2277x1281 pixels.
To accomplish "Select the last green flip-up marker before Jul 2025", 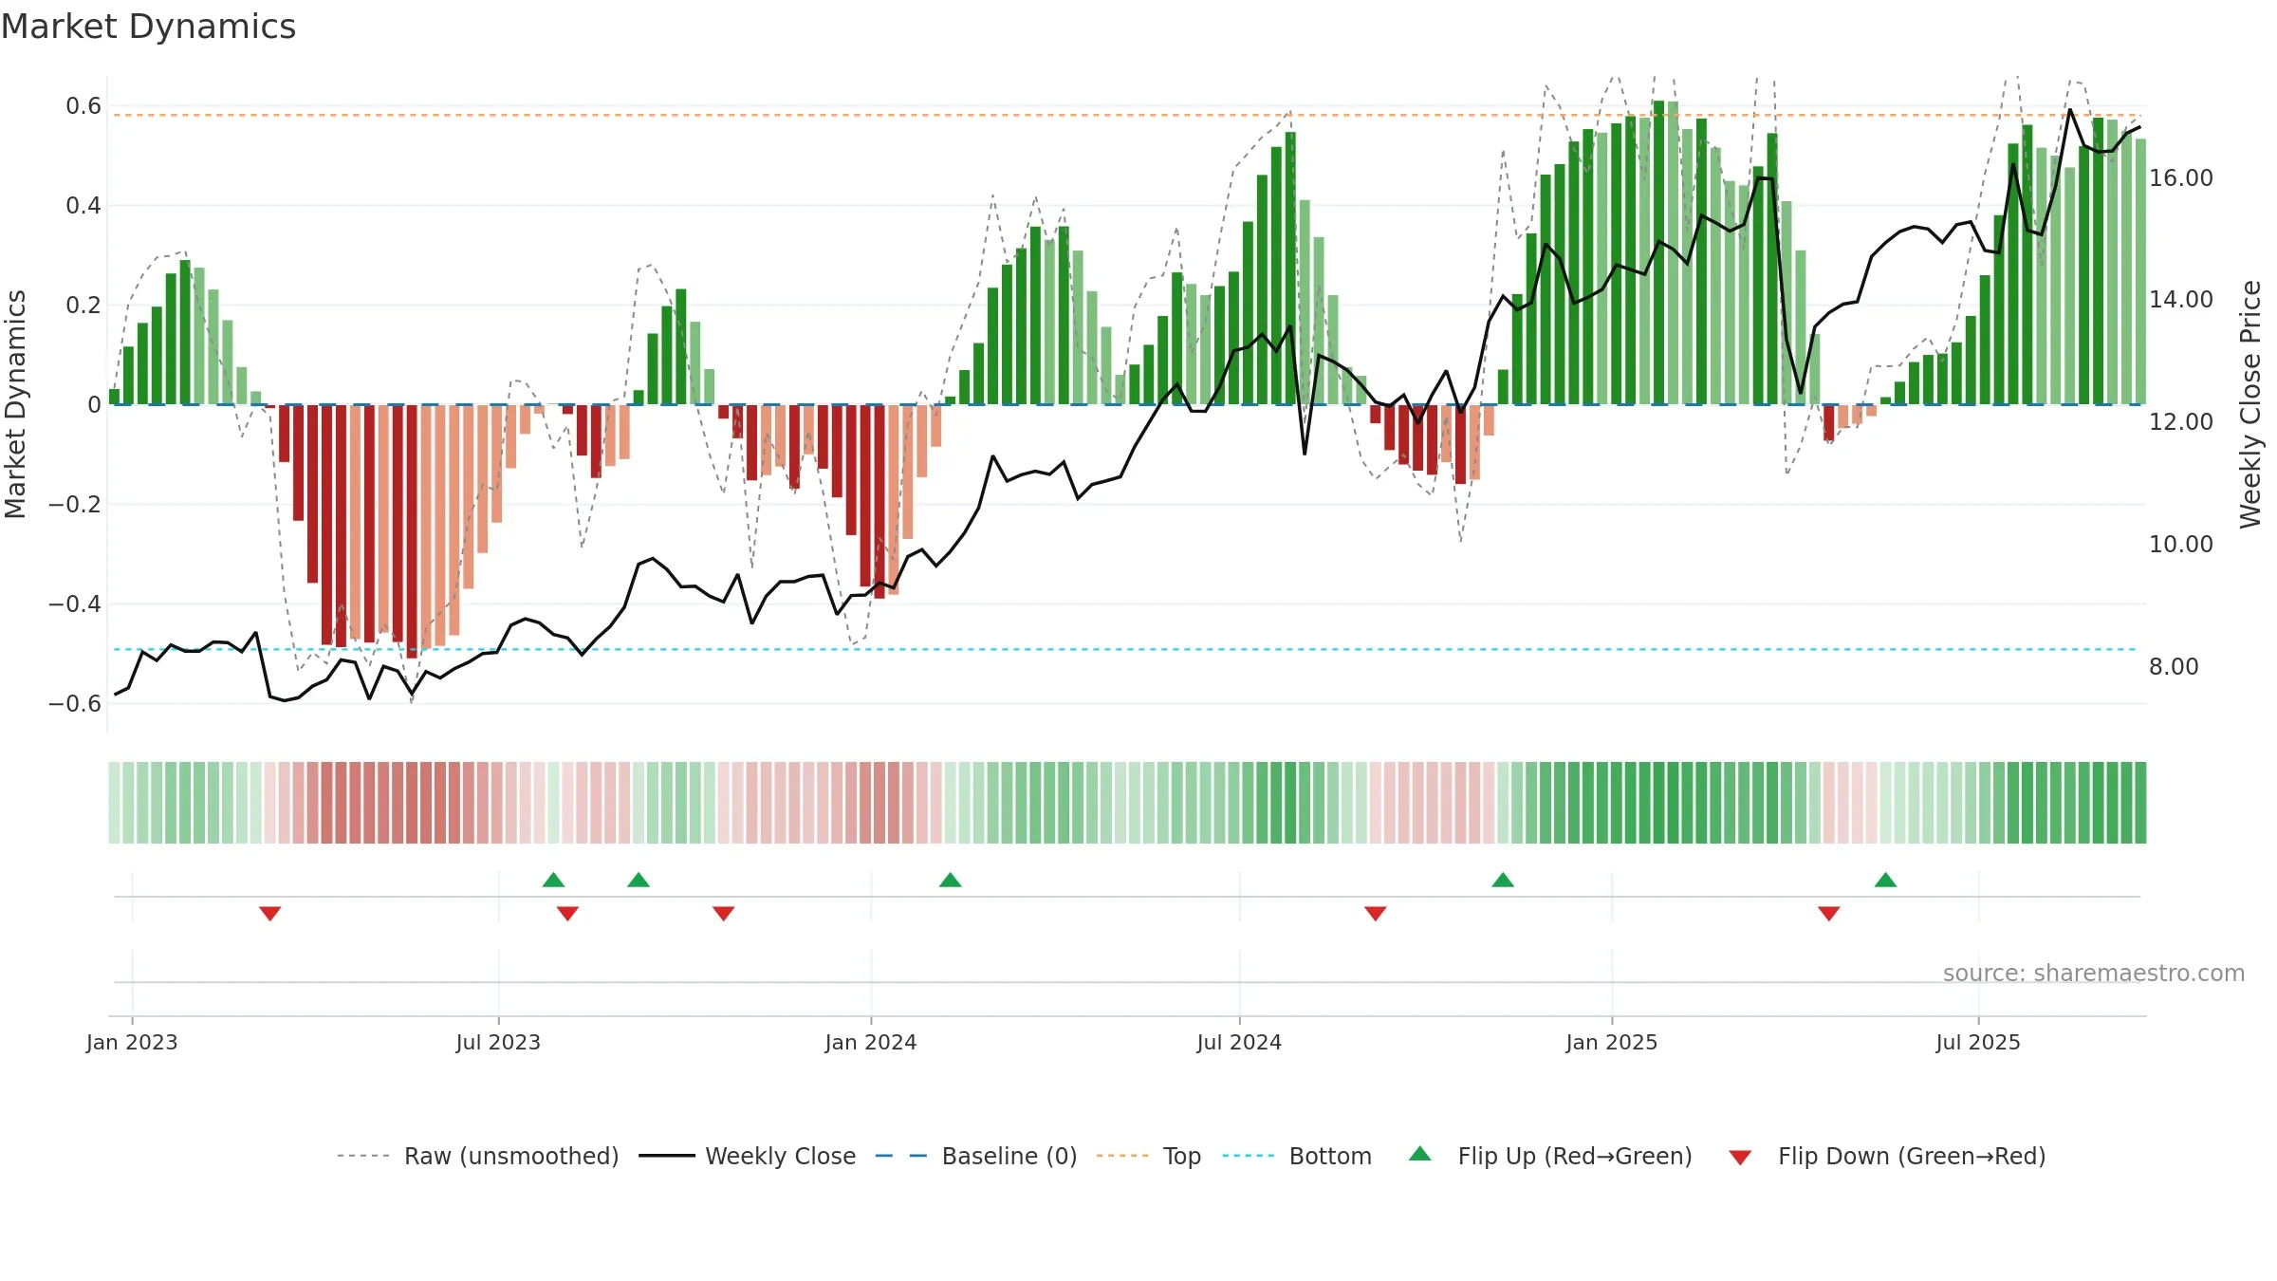I will point(1885,880).
